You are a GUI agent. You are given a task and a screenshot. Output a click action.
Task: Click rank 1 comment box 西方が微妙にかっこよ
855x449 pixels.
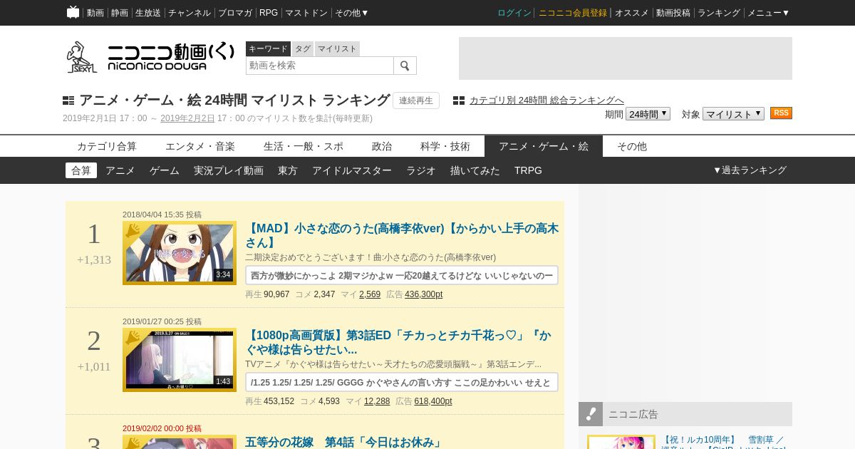click(402, 275)
